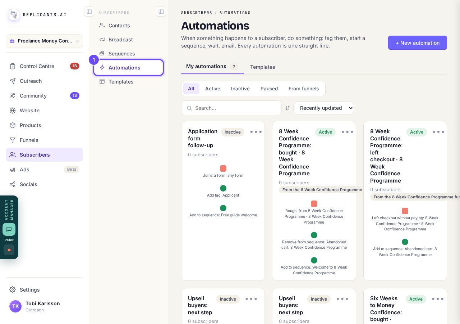The image size is (460, 324).
Task: Click the Funnels filter icon
Action: pyautogui.click(x=13, y=140)
